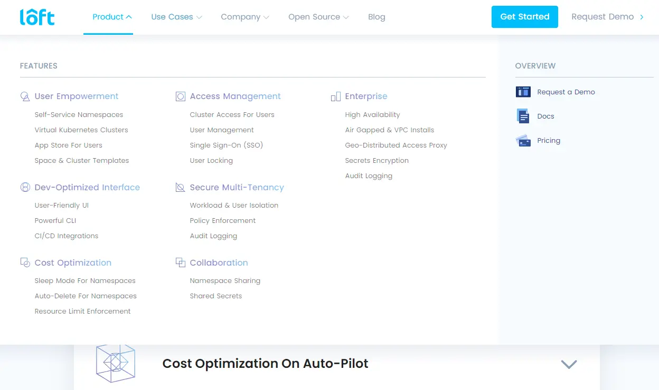Click the Dev-Optimized Interface icon
The width and height of the screenshot is (659, 390).
coord(25,188)
